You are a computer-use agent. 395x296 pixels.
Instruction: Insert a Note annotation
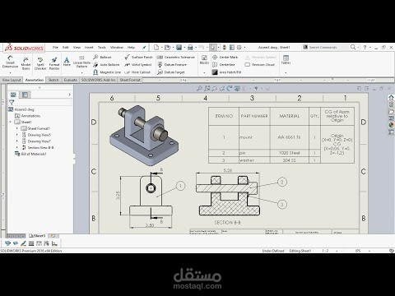[x=67, y=62]
